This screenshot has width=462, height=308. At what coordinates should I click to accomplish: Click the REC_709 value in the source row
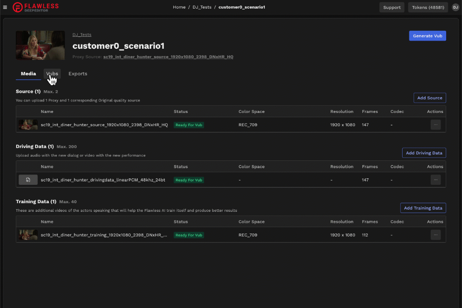pos(248,124)
